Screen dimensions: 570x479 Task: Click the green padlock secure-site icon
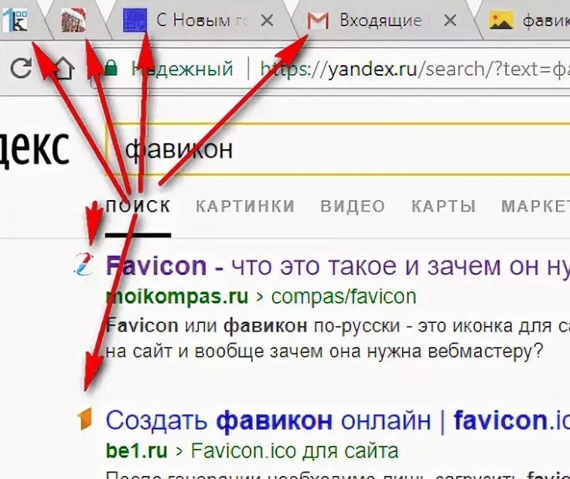[111, 67]
